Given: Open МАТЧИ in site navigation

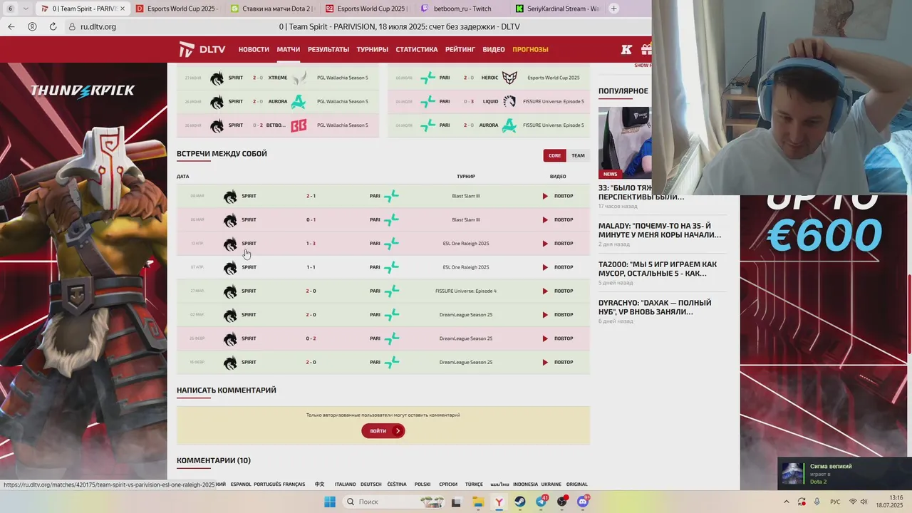Looking at the screenshot, I should (289, 50).
